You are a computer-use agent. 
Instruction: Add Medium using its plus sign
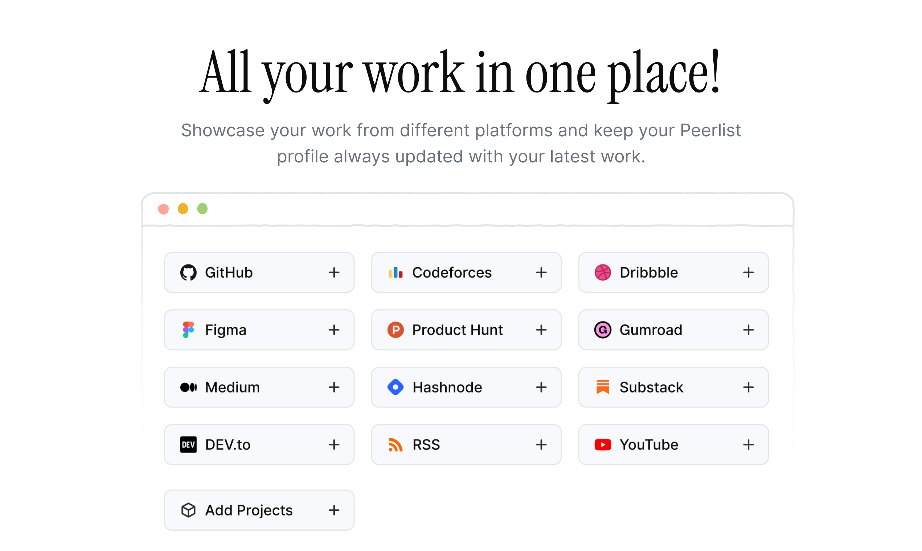coord(334,387)
